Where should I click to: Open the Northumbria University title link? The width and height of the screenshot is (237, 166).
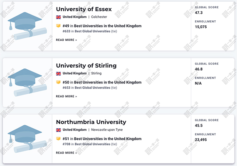pyautogui.click(x=91, y=122)
